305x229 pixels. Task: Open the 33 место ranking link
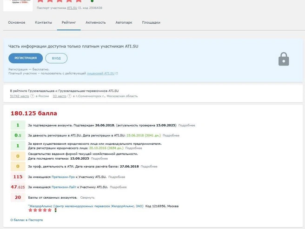60,96
